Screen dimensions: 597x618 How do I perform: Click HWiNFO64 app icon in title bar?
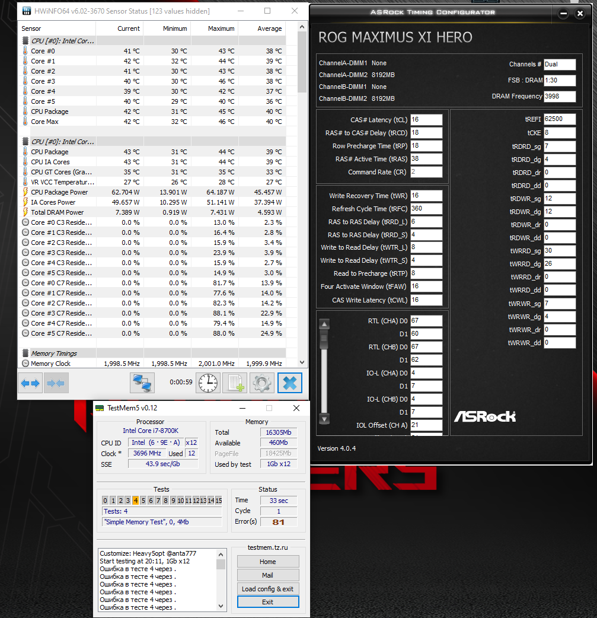tap(27, 11)
